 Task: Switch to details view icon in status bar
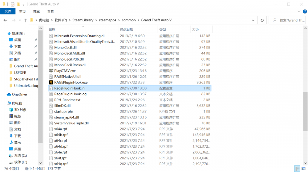click(x=297, y=168)
